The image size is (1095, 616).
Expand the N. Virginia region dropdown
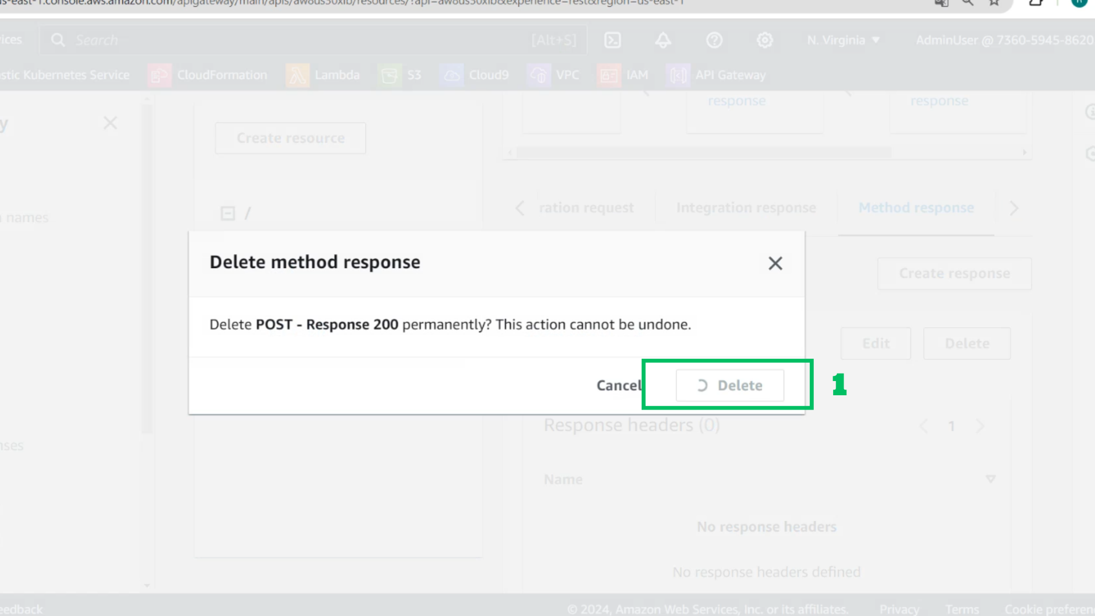tap(843, 40)
